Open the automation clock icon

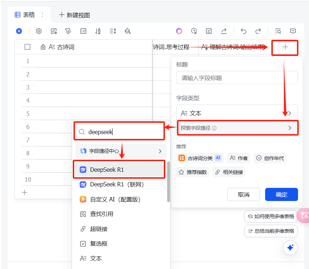[194, 31]
